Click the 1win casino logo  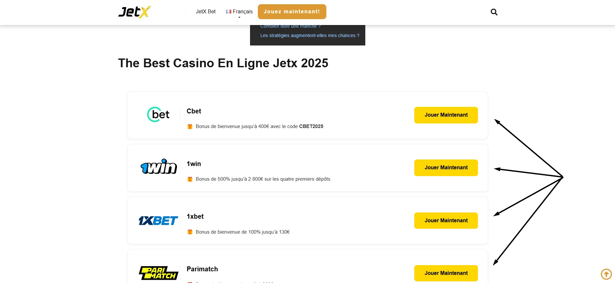[158, 167]
